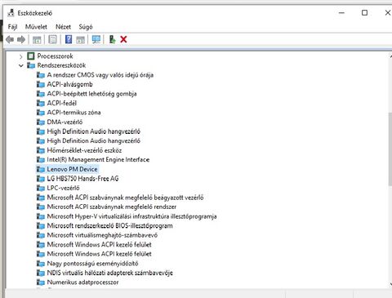Open Properties via toolbar sheet icon
The width and height of the screenshot is (392, 298).
52,40
